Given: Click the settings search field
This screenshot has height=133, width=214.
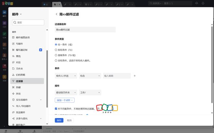Looking at the screenshot, I should [x=28, y=22].
